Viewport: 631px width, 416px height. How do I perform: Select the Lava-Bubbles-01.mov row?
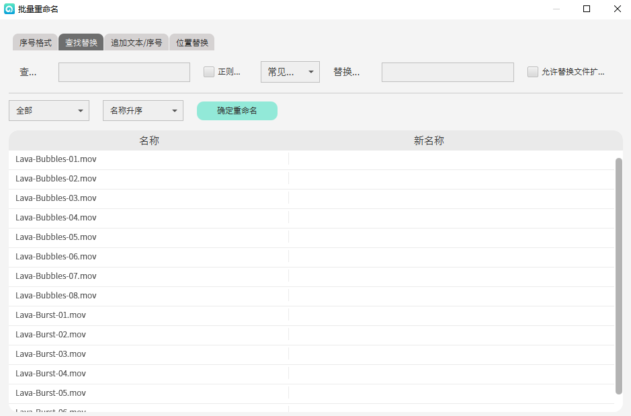[312, 159]
